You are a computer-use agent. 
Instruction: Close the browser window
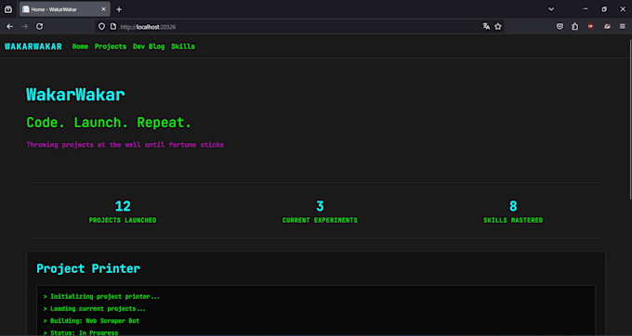pos(623,9)
